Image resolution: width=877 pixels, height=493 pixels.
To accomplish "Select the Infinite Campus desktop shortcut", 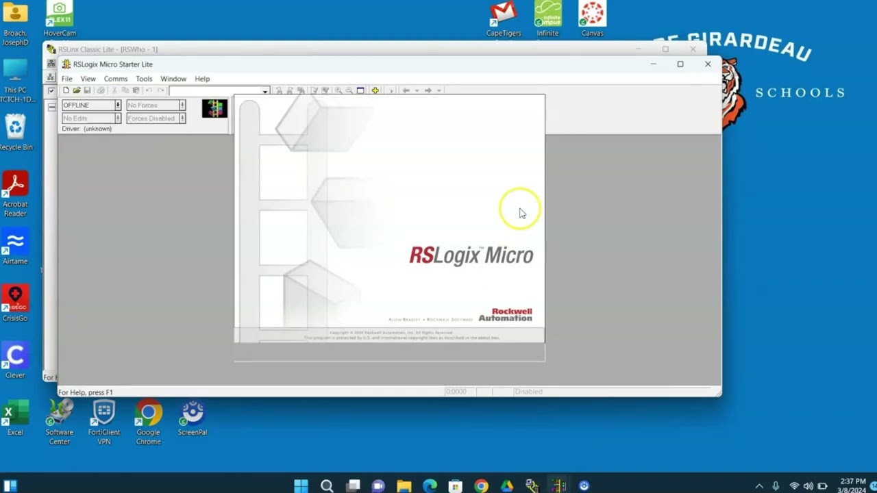I will (x=548, y=18).
